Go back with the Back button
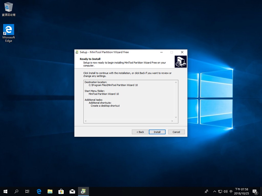Viewport: 262px width, 196px height. (140, 132)
